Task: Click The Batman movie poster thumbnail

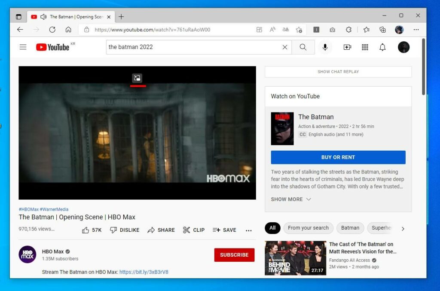Action: pos(282,129)
